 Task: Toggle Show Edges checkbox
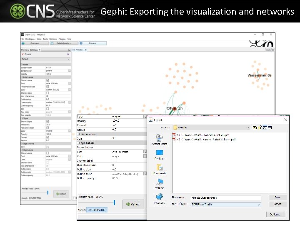click(47, 122)
